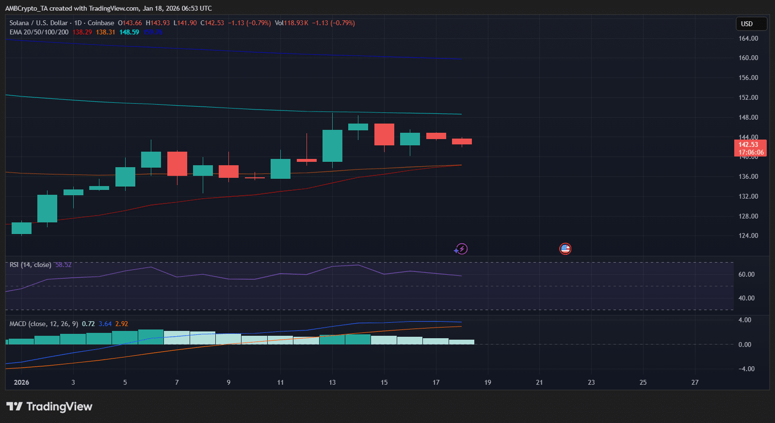
Task: Select the EMA 20/50/100/200 indicator legend
Action: pyautogui.click(x=39, y=32)
